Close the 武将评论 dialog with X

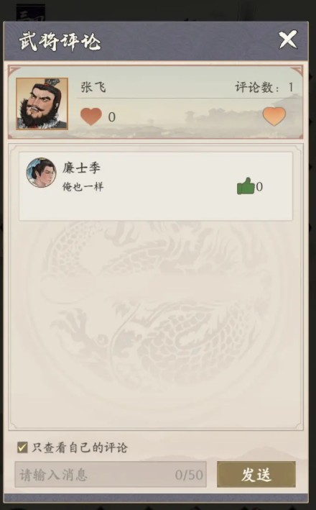click(x=288, y=40)
